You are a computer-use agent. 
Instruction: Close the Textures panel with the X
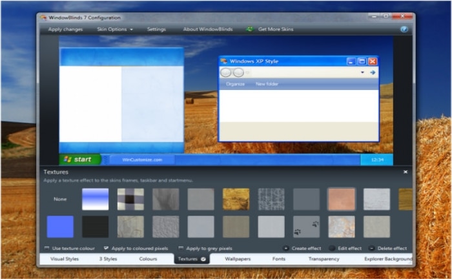pyautogui.click(x=406, y=172)
